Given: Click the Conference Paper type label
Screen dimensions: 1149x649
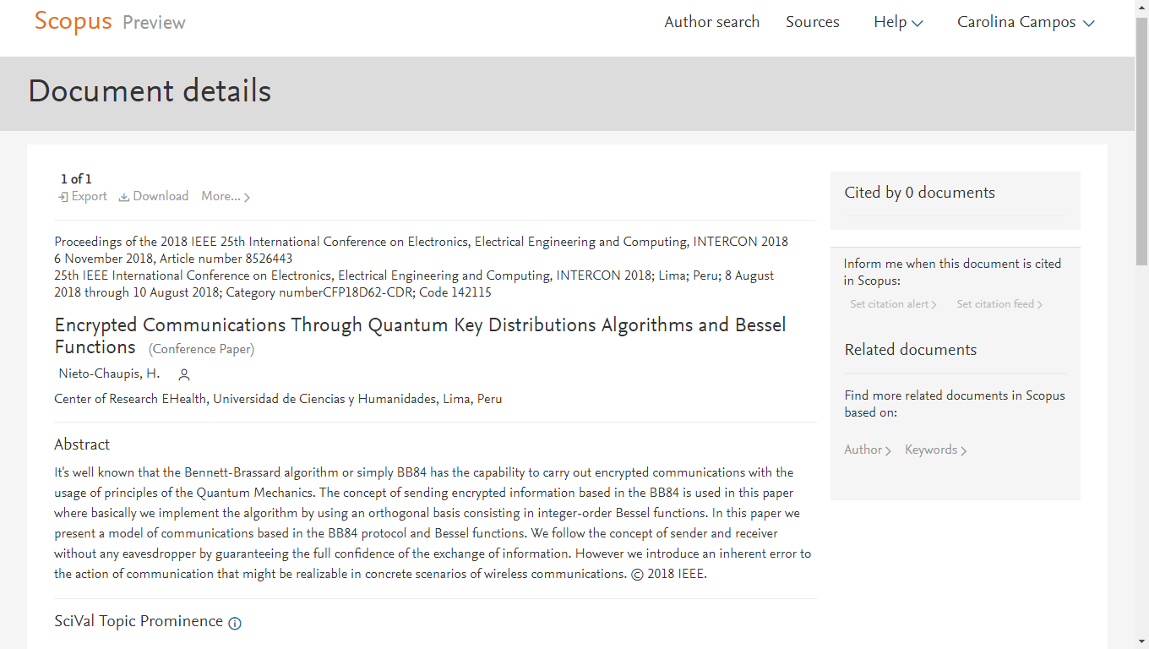Looking at the screenshot, I should coord(201,349).
